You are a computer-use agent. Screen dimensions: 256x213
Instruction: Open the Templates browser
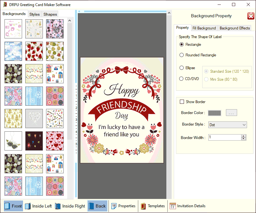point(153,206)
